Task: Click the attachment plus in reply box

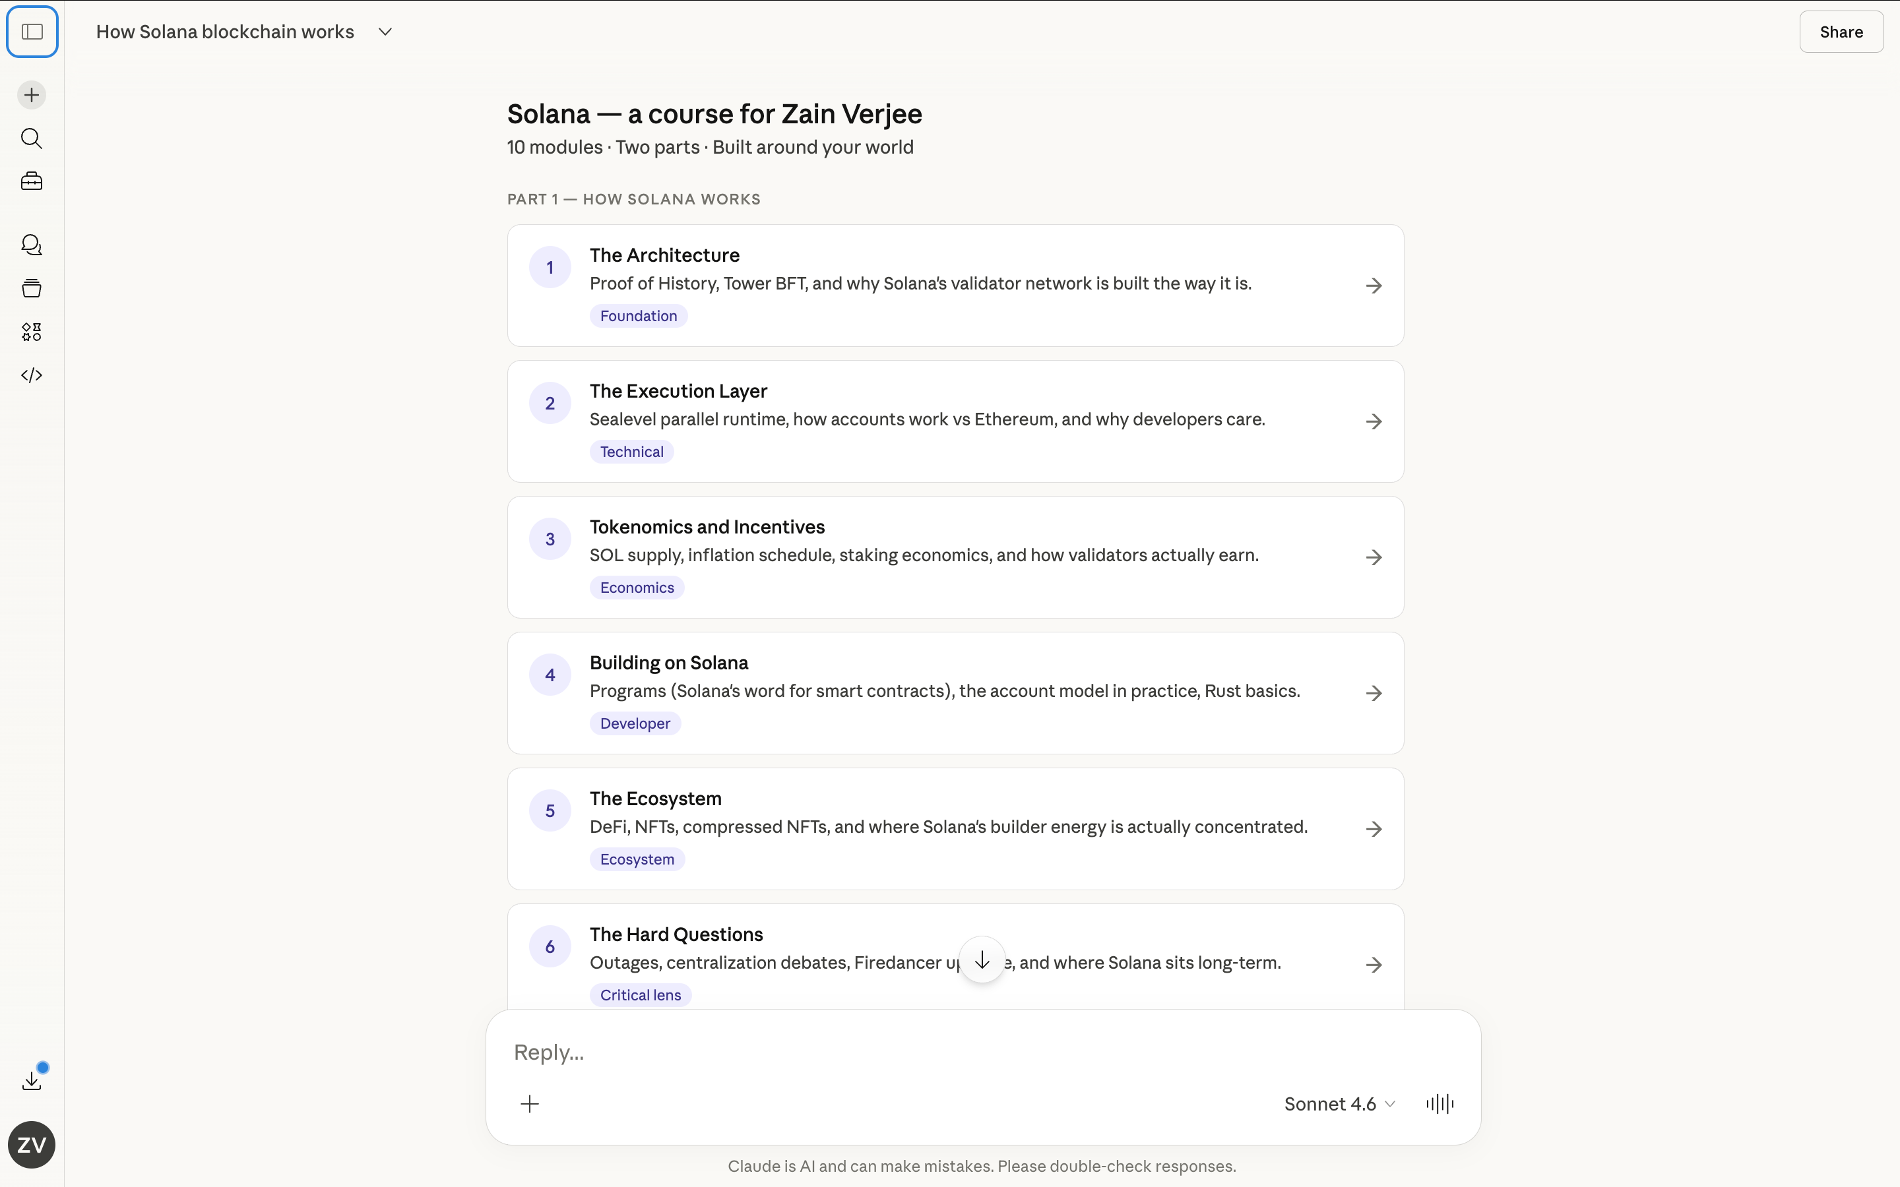Action: point(530,1104)
